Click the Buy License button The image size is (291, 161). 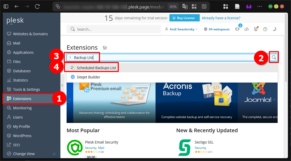point(184,18)
